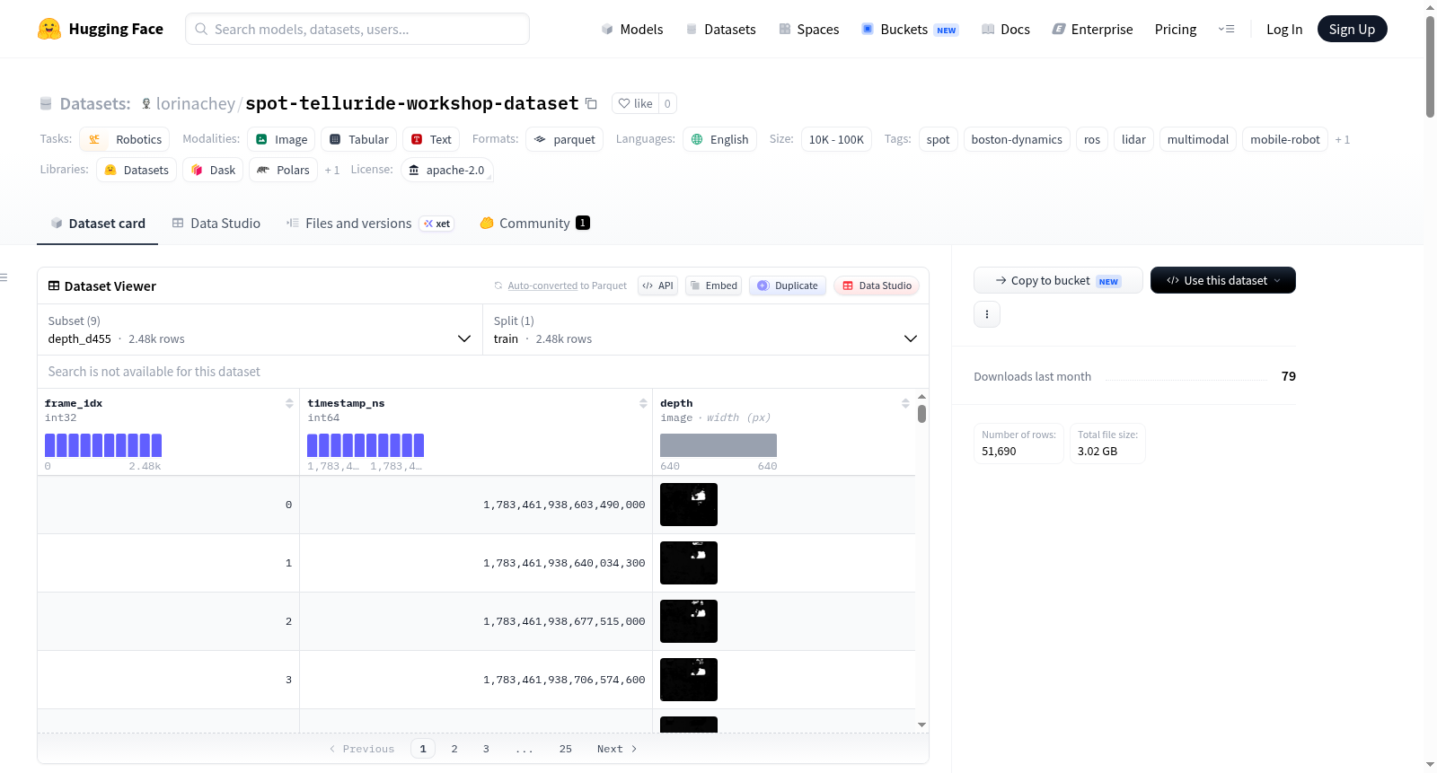The width and height of the screenshot is (1437, 773).
Task: Select the Image modality tag
Action: (282, 139)
